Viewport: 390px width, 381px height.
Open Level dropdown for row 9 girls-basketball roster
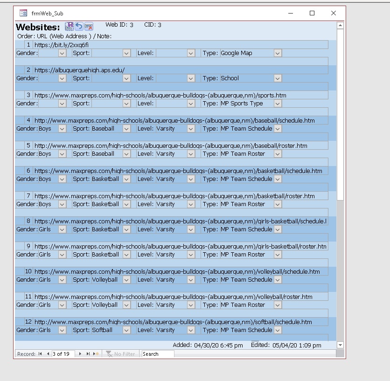pos(191,255)
